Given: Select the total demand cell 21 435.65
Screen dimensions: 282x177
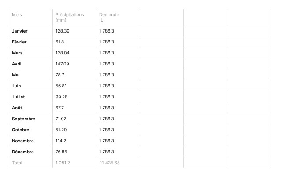Looking at the screenshot, I should (x=109, y=163).
